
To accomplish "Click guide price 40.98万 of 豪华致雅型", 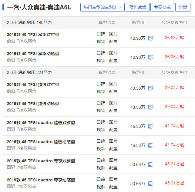I will 138,38.
